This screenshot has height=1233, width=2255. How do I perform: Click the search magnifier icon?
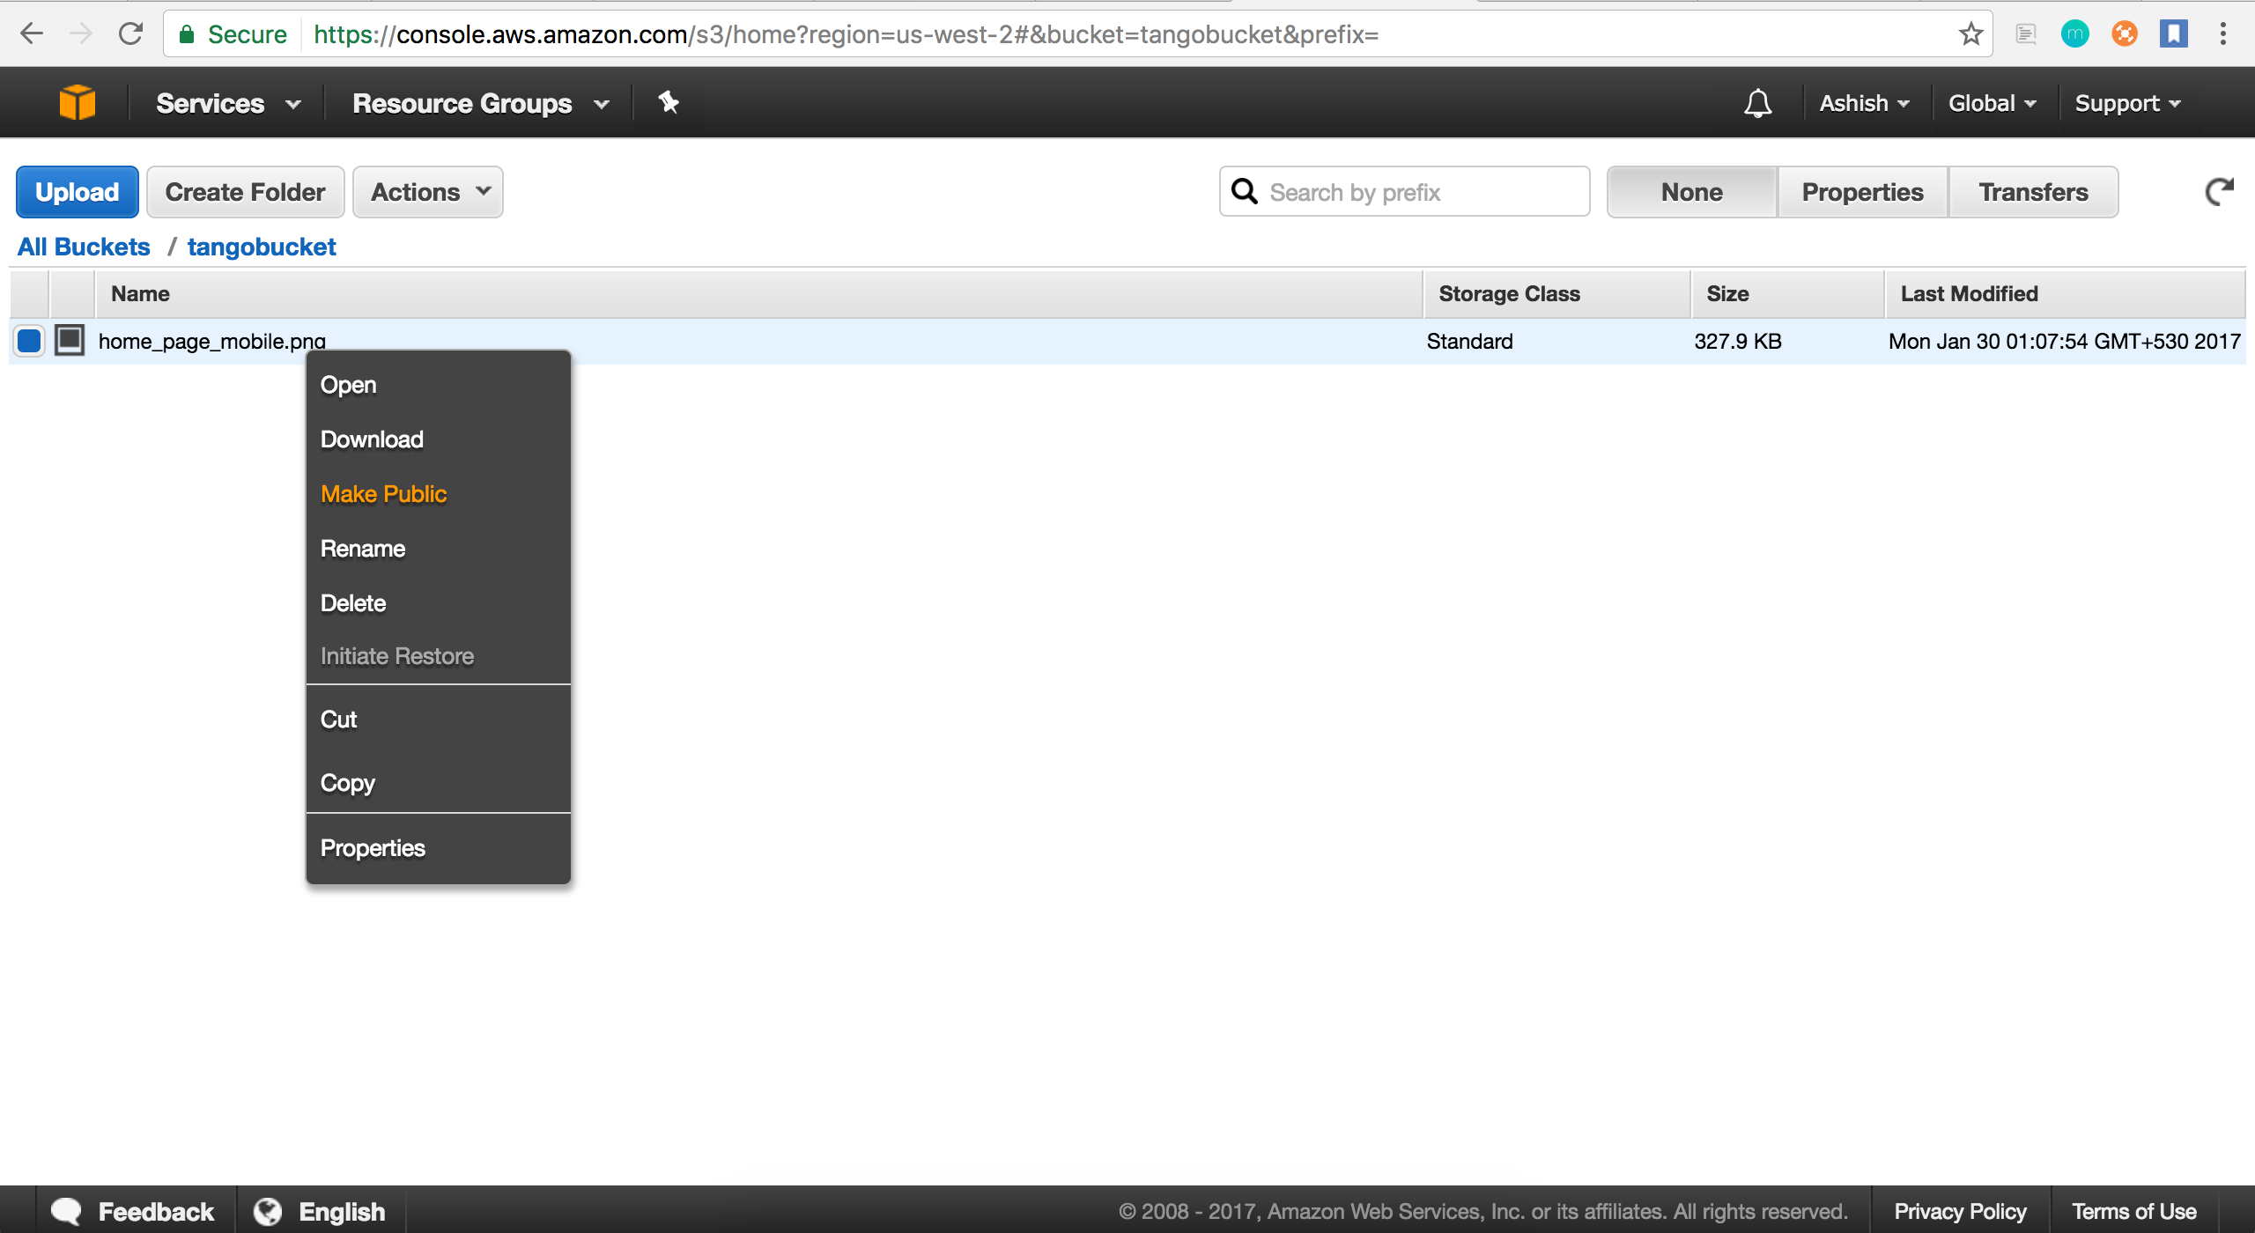(x=1244, y=191)
